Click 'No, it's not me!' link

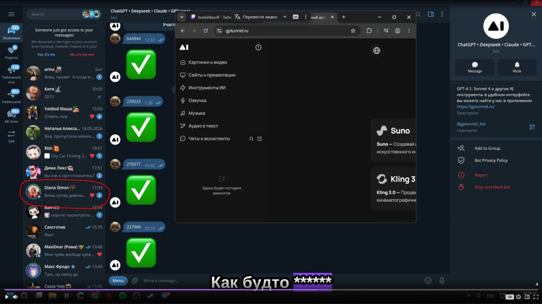pos(82,54)
